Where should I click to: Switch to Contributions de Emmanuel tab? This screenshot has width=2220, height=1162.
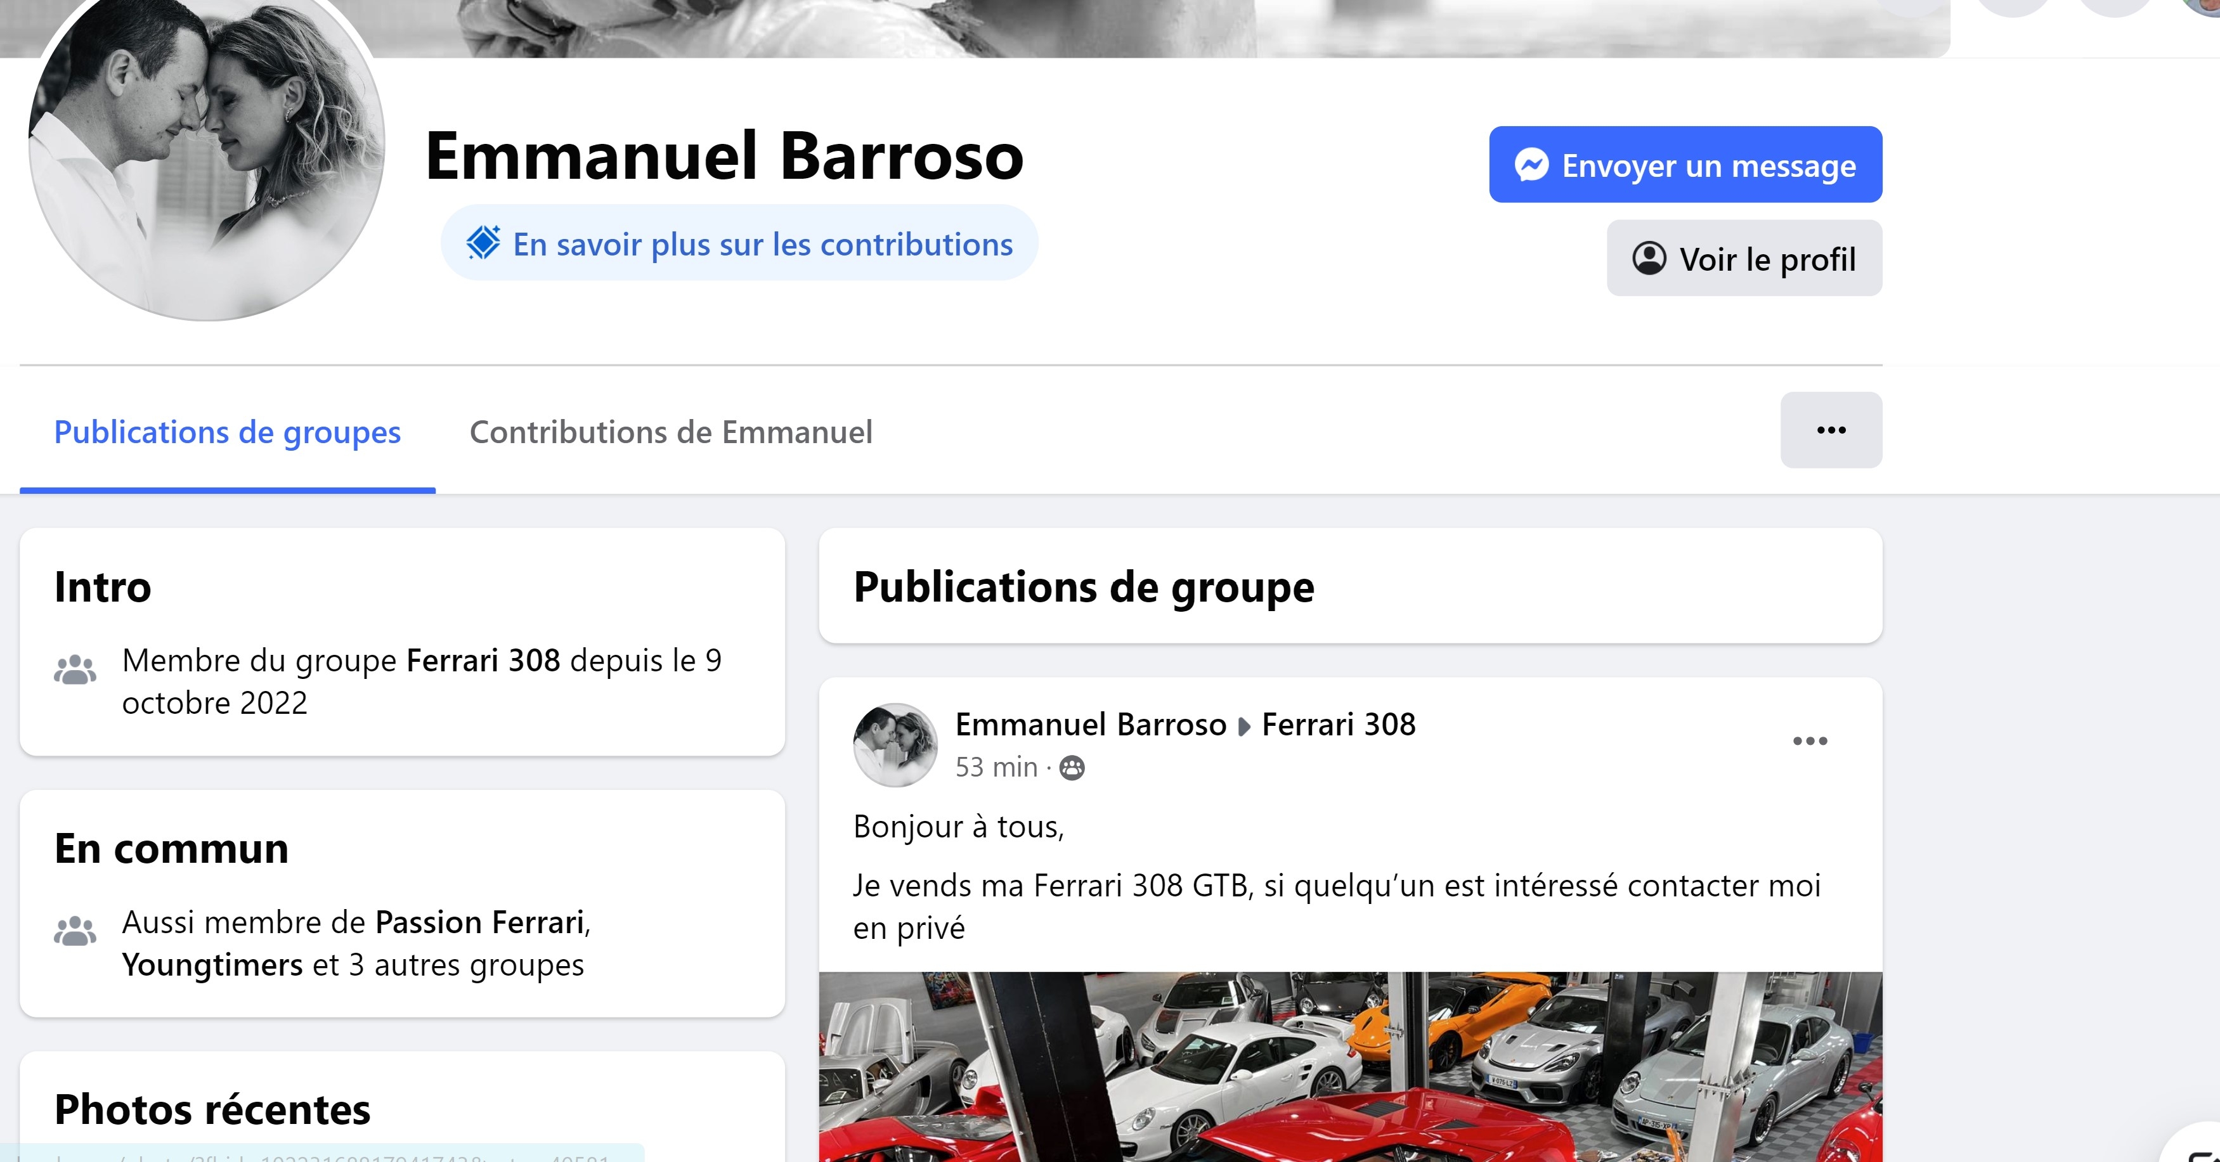(670, 432)
